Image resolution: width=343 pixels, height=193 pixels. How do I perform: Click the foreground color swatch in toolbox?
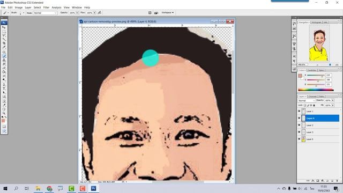[x=3, y=121]
